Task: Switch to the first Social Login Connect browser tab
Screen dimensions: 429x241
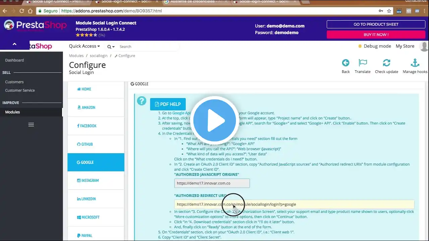Action: pos(55,2)
